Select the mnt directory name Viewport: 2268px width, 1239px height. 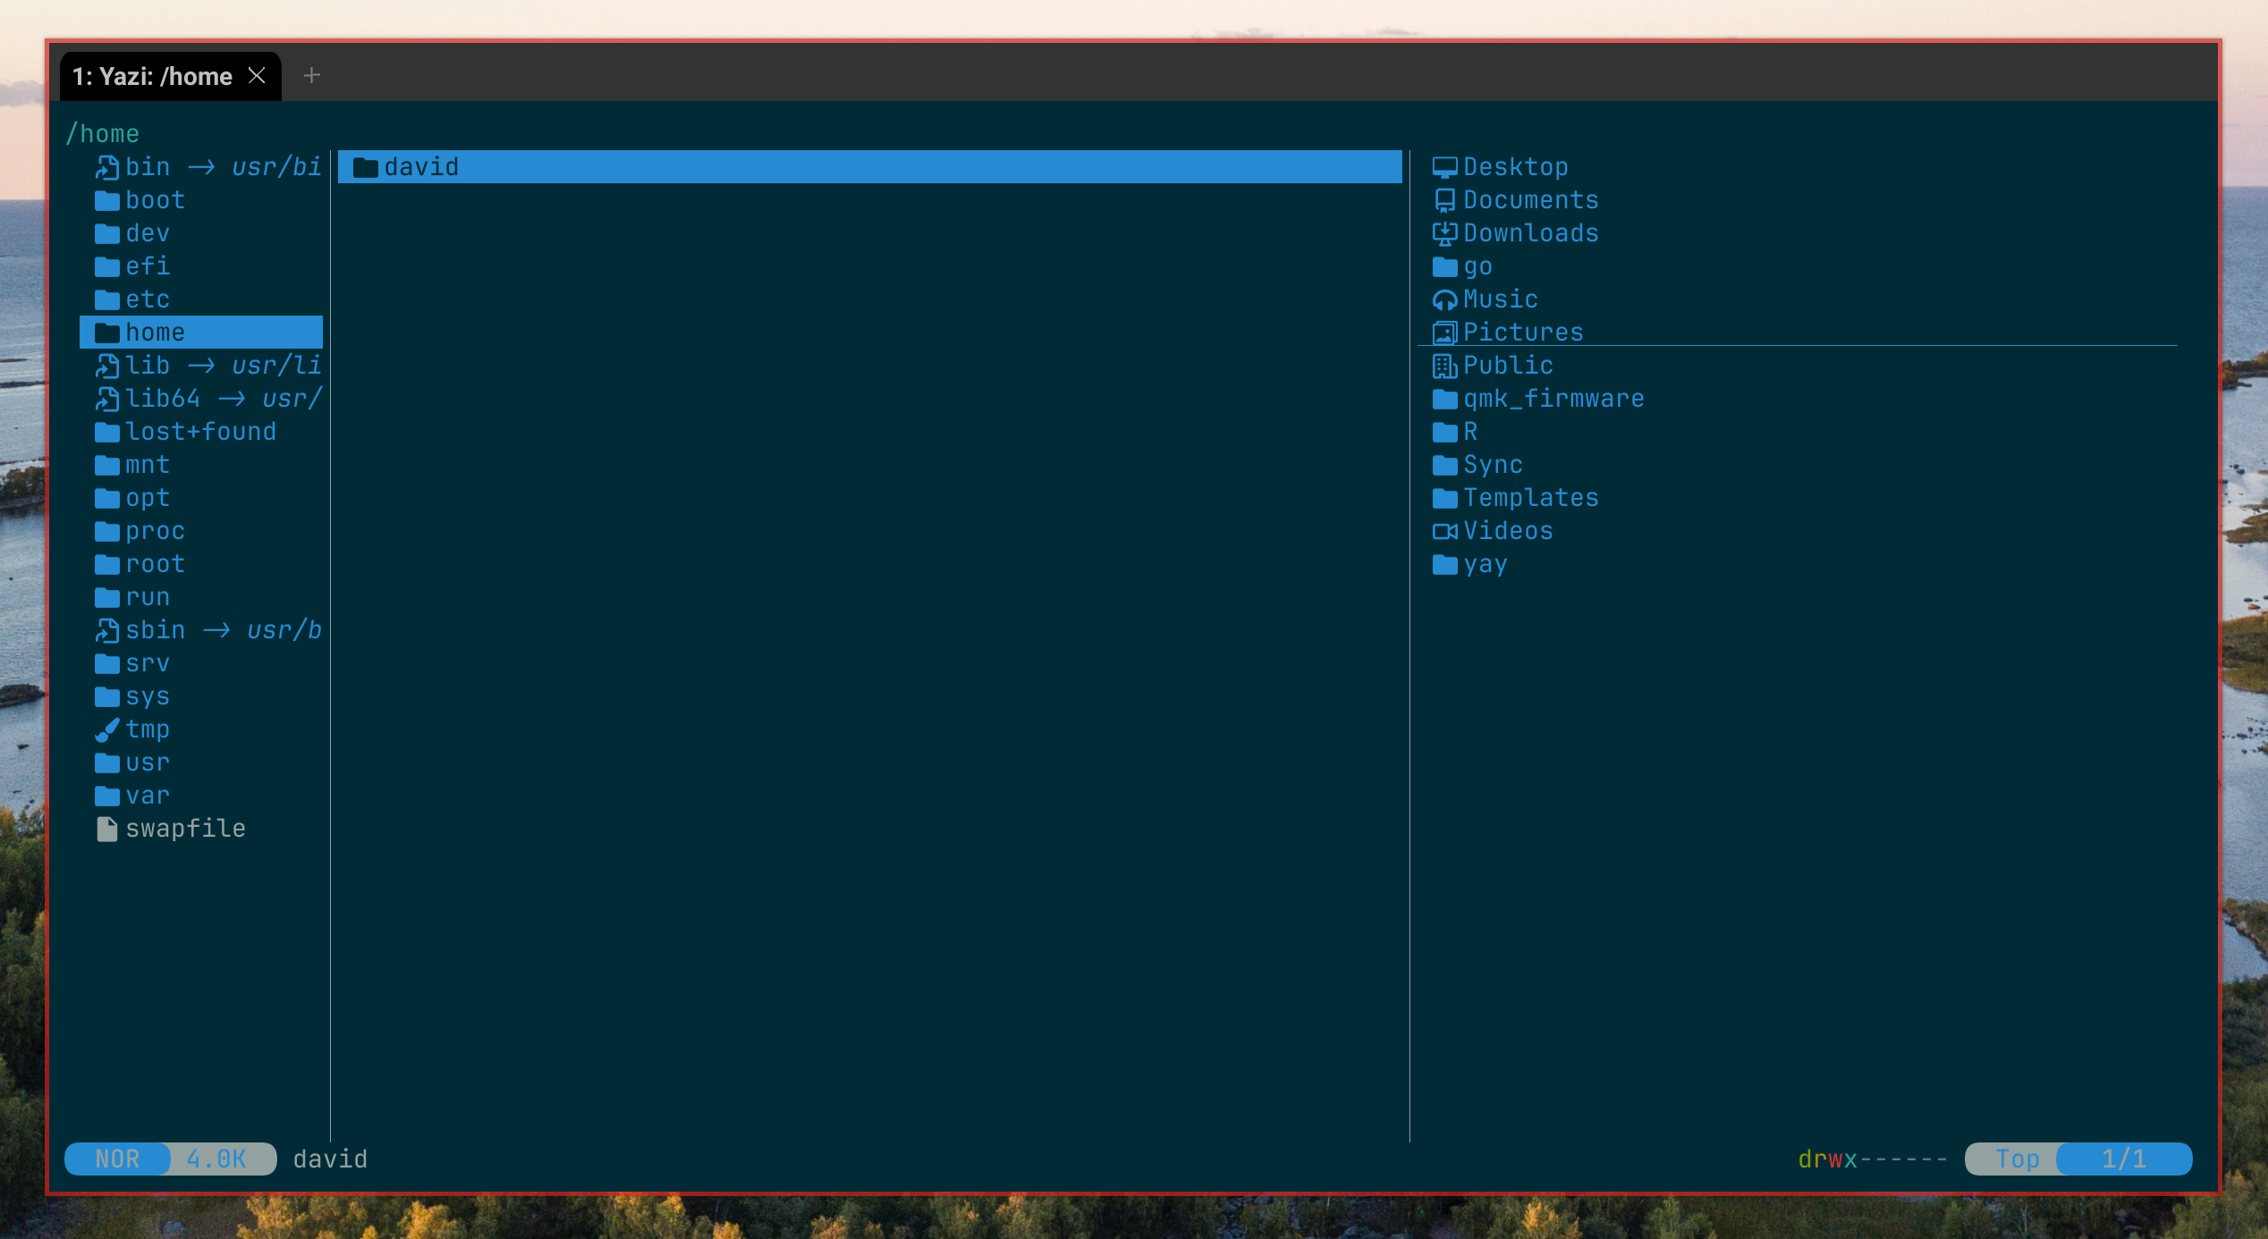click(x=148, y=465)
